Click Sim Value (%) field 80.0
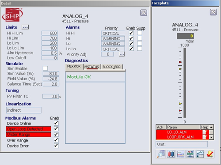221x165 pixels. point(51,74)
